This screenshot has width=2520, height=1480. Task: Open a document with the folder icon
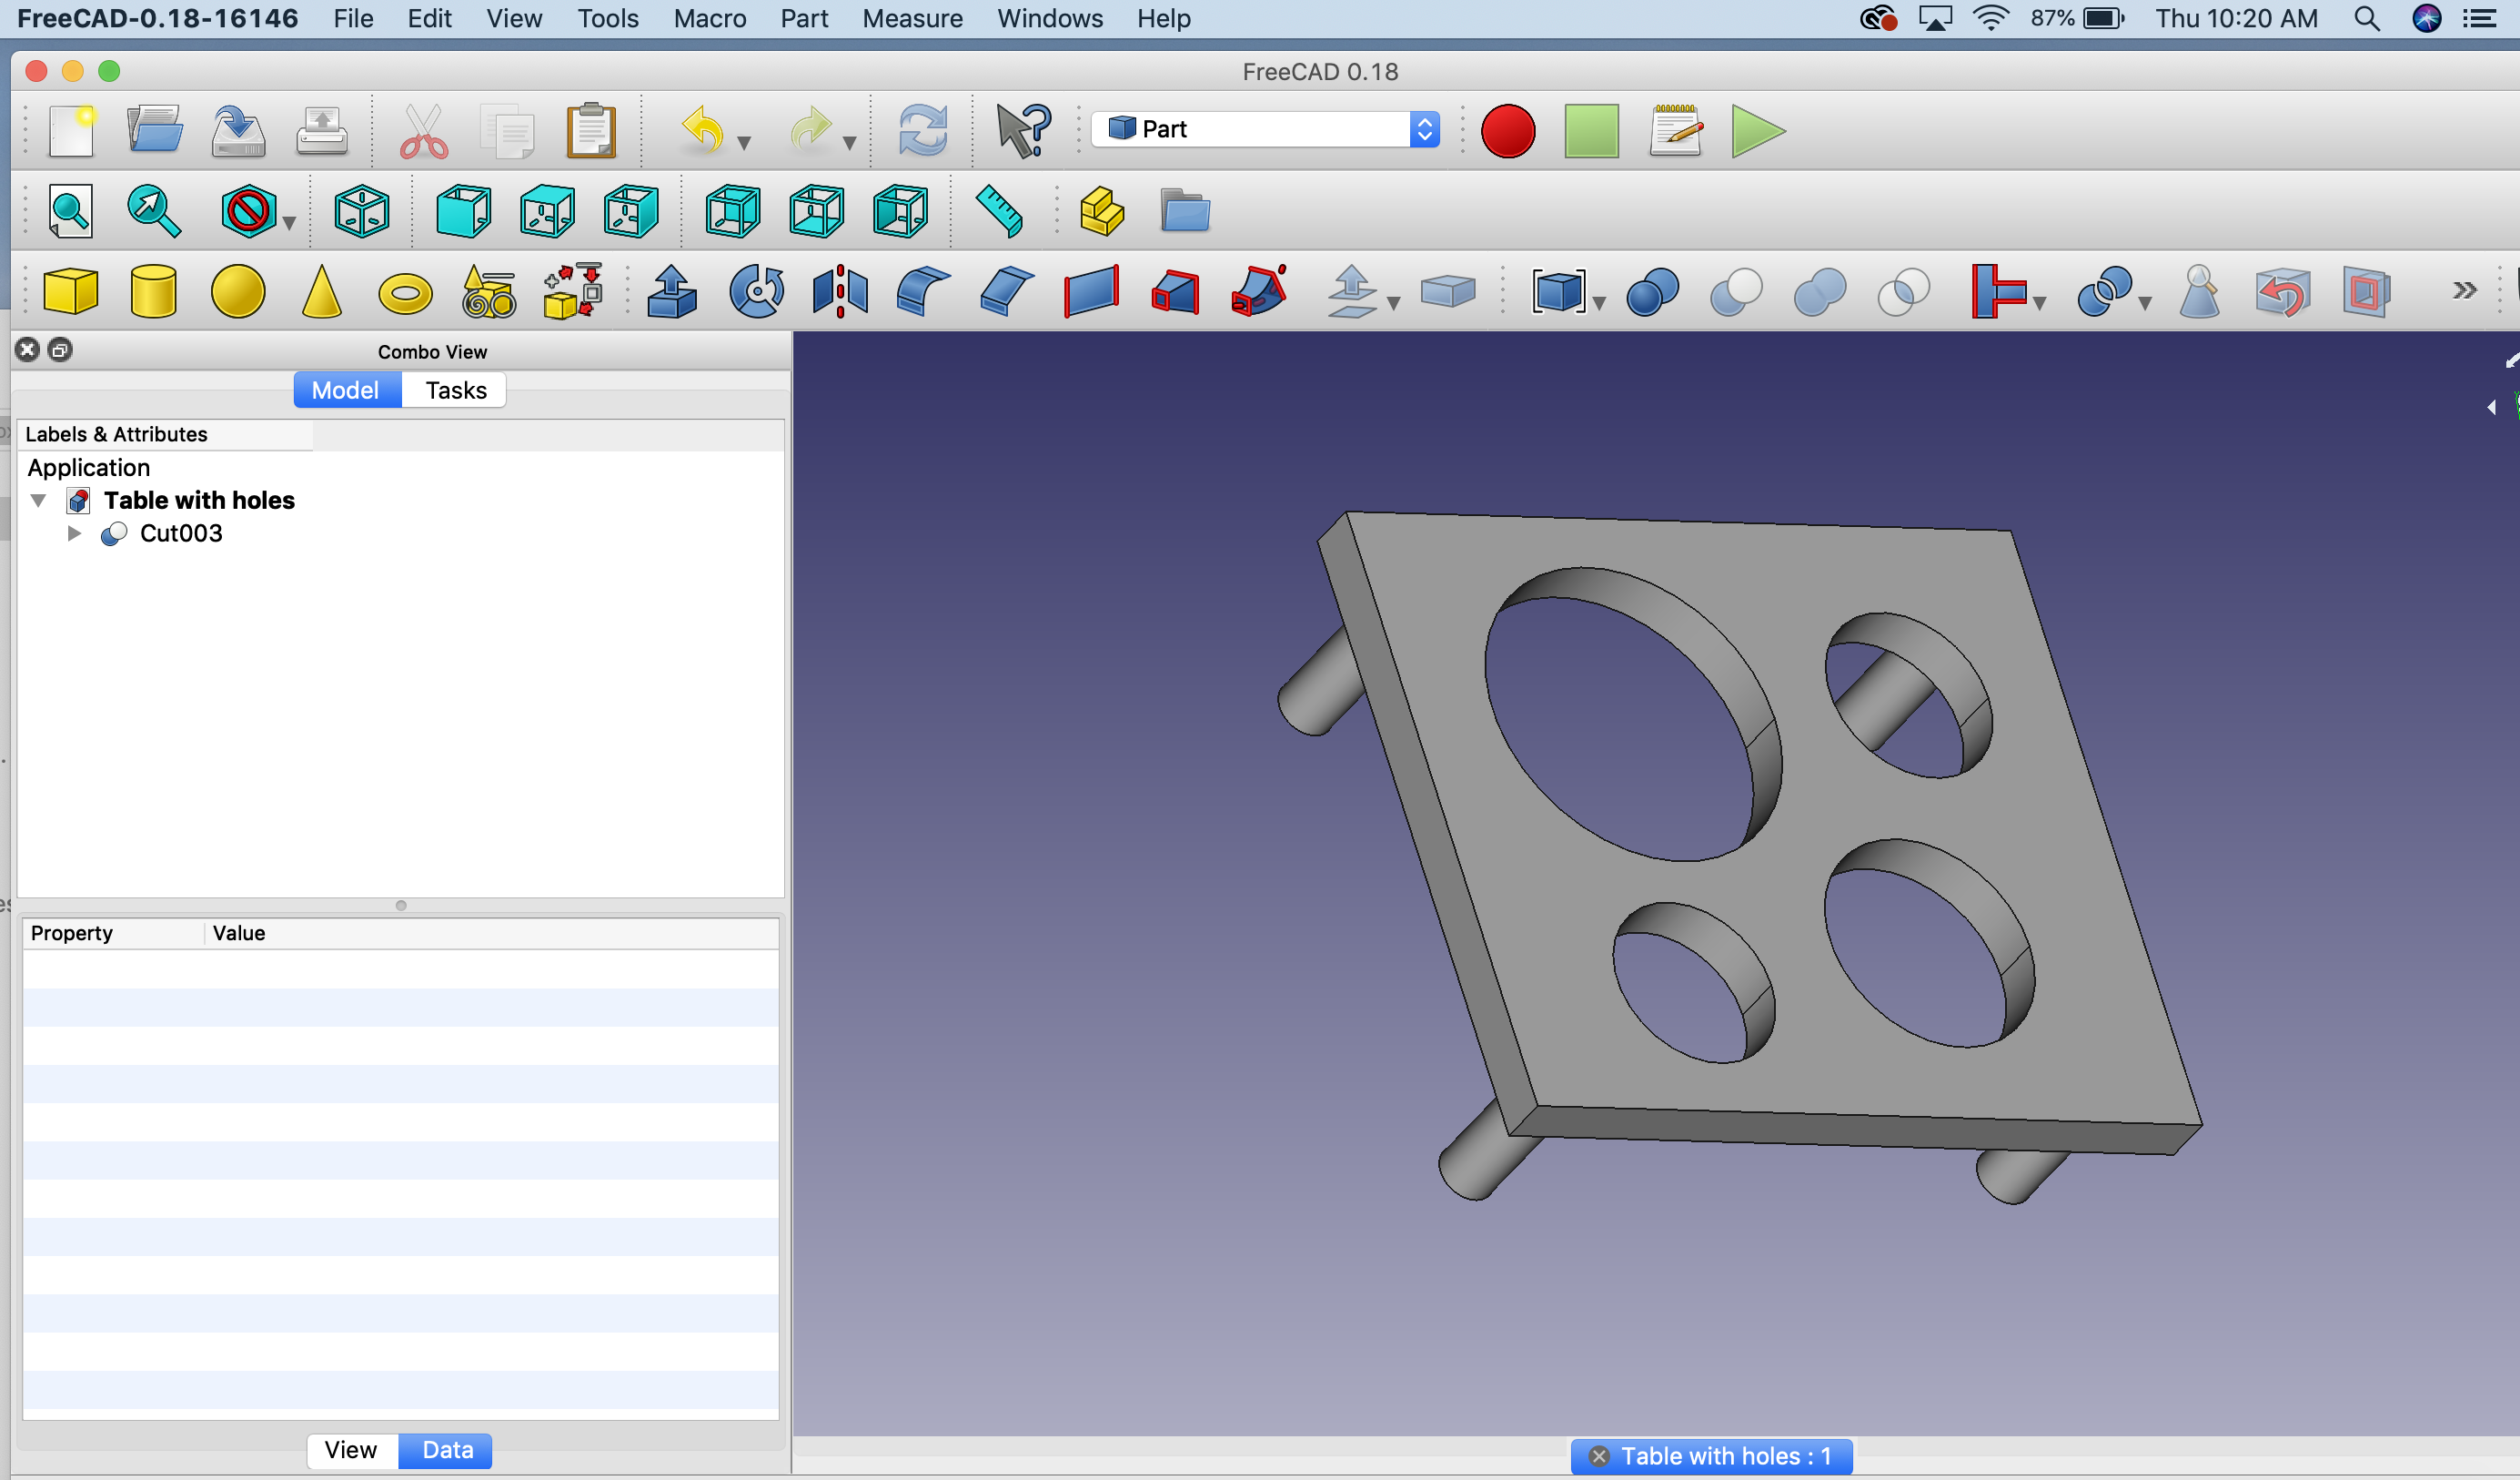coord(154,130)
